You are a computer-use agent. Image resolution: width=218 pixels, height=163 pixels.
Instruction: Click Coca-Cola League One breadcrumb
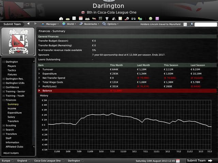click(47, 161)
